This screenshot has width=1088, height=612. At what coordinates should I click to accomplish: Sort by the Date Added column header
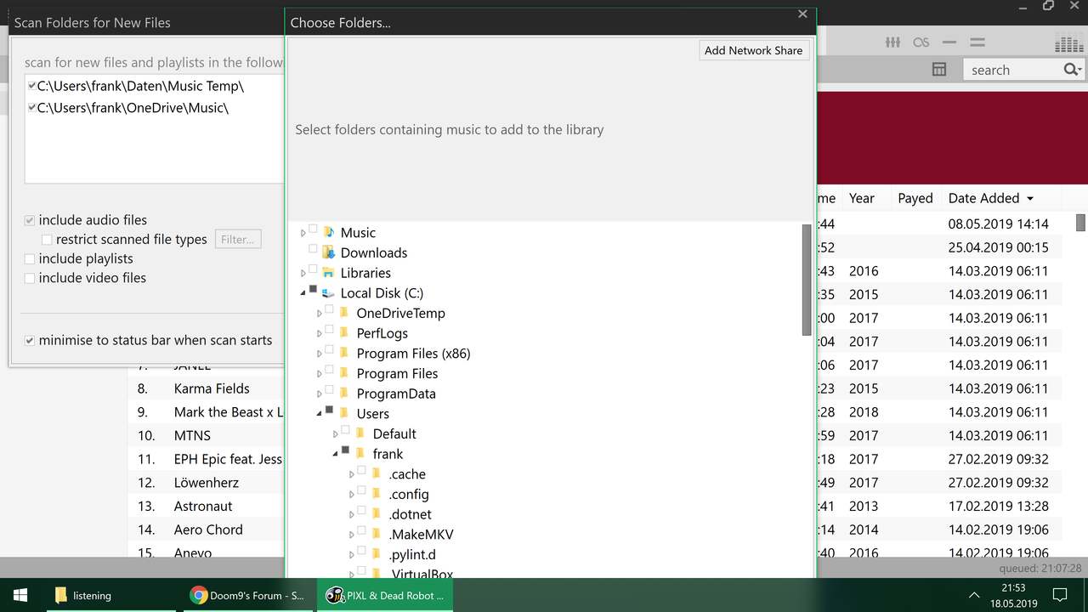pyautogui.click(x=983, y=197)
